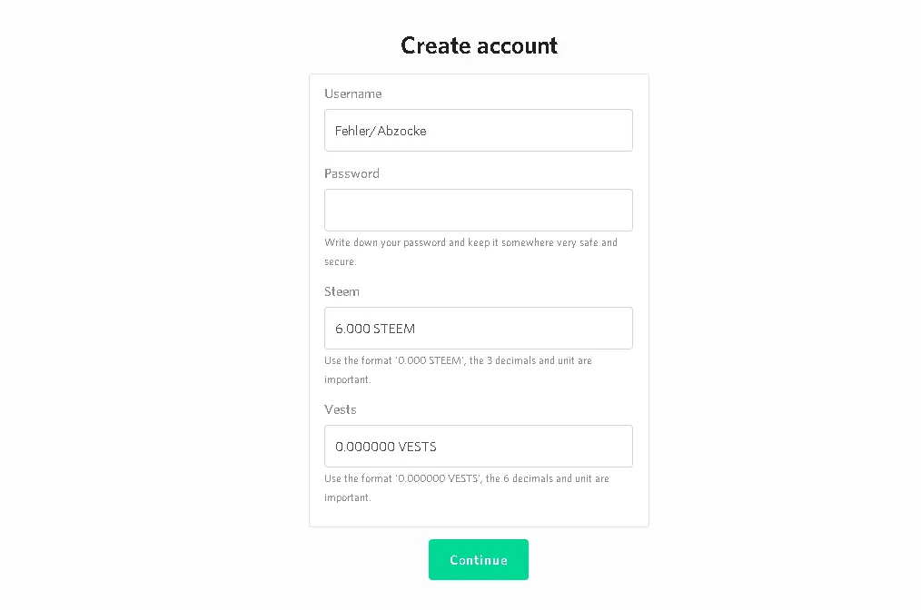Focus the Vests amount input field
The image size is (921, 610).
pyautogui.click(x=478, y=447)
